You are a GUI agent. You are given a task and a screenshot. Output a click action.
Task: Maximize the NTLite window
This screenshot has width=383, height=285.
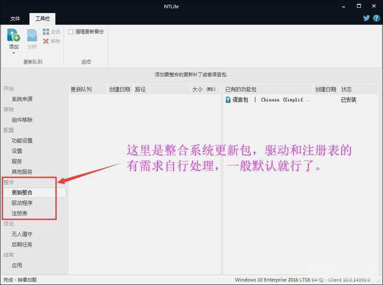359,6
